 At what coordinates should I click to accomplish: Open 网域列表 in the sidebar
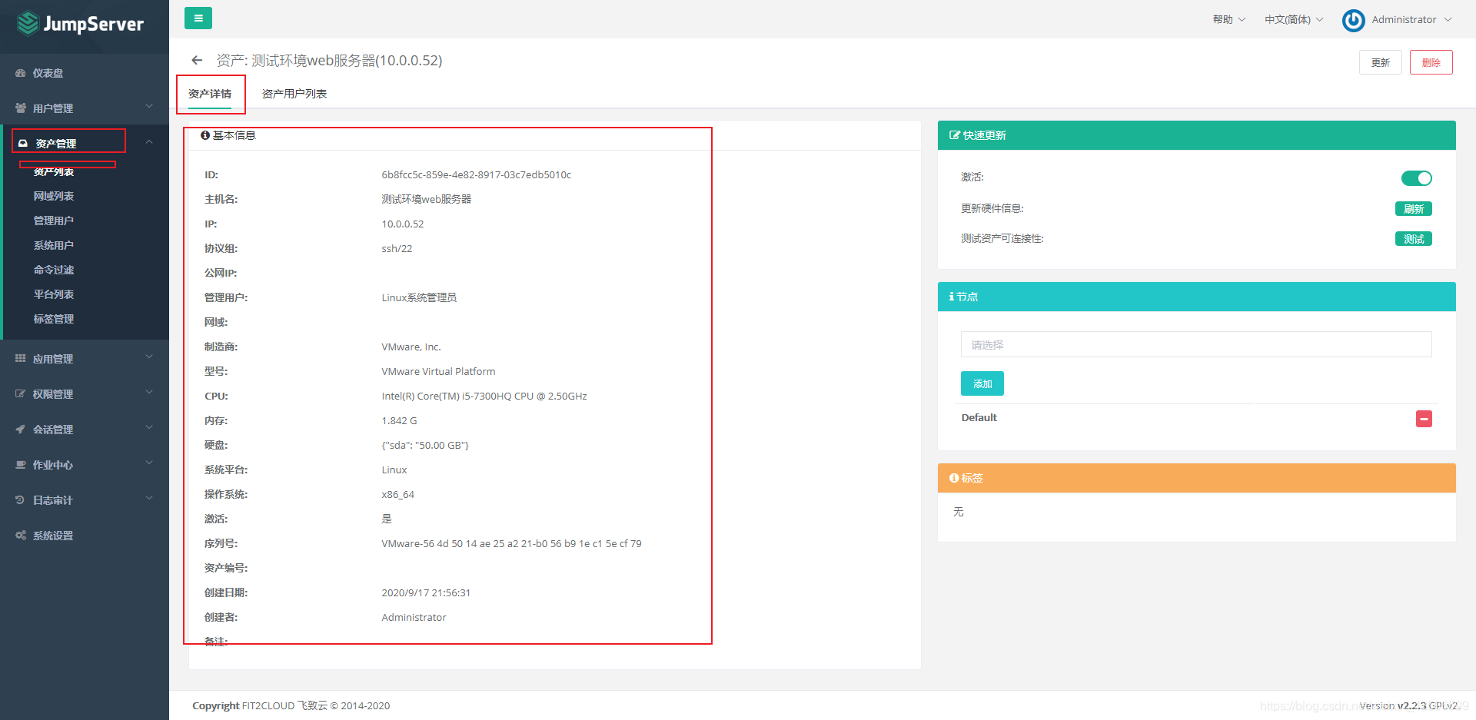pyautogui.click(x=54, y=196)
